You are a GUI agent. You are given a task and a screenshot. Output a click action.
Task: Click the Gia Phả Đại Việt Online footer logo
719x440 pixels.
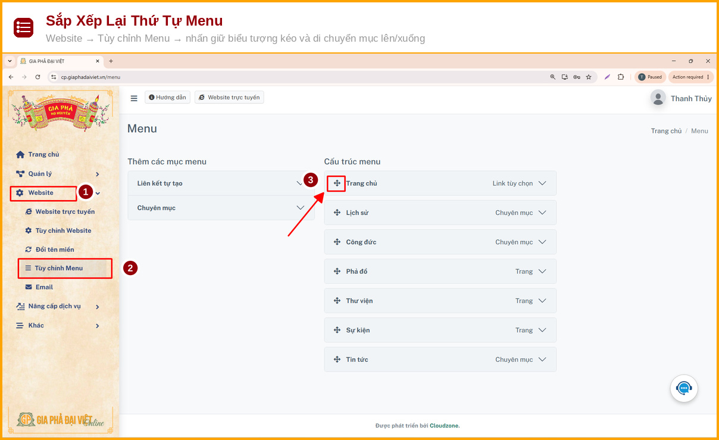[61, 419]
